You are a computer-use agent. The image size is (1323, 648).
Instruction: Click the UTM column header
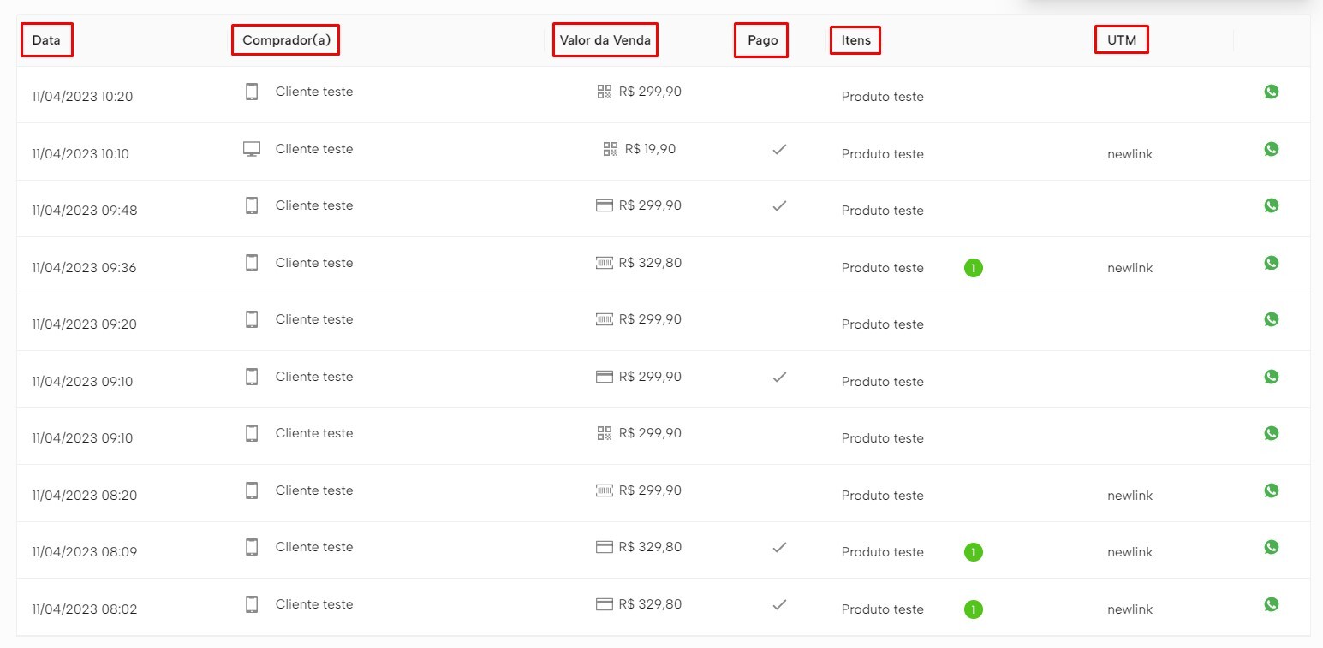click(x=1121, y=40)
